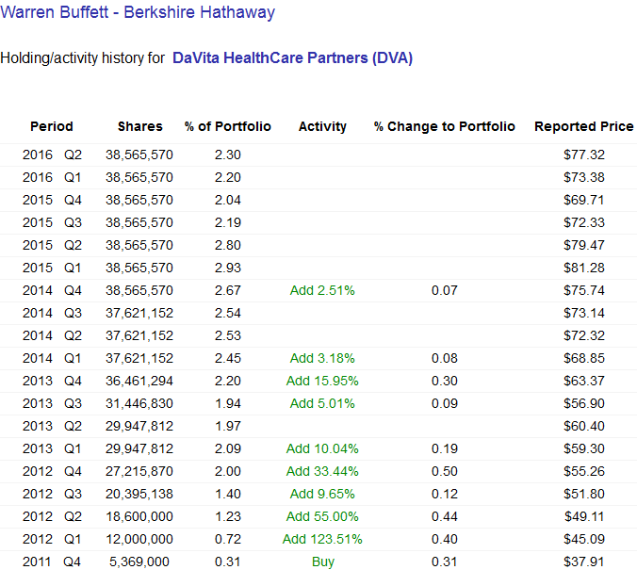The width and height of the screenshot is (637, 586).
Task: Click the 12,000,000 shares value
Action: pos(139,539)
